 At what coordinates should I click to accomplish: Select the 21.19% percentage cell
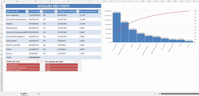coord(90,20)
